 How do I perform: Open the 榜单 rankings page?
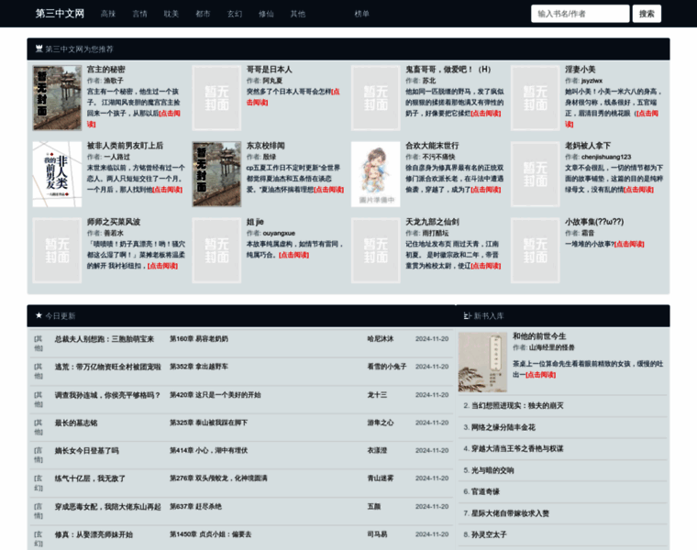(x=362, y=14)
